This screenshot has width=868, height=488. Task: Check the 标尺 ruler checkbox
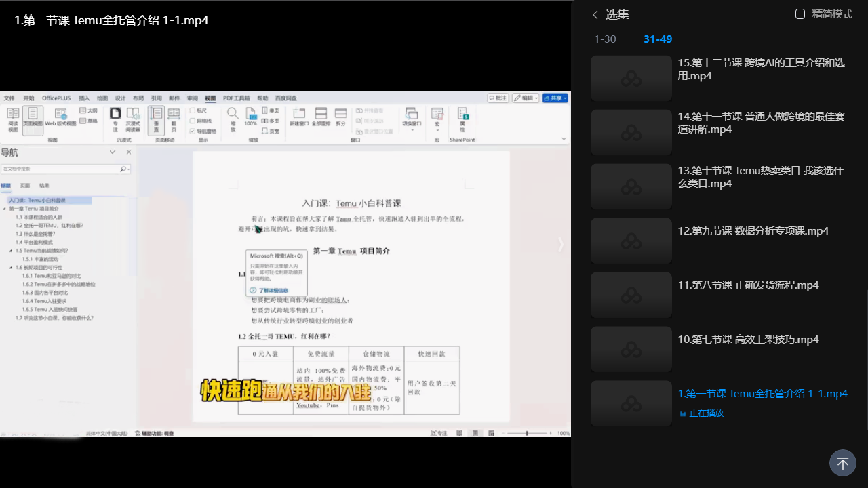point(193,110)
